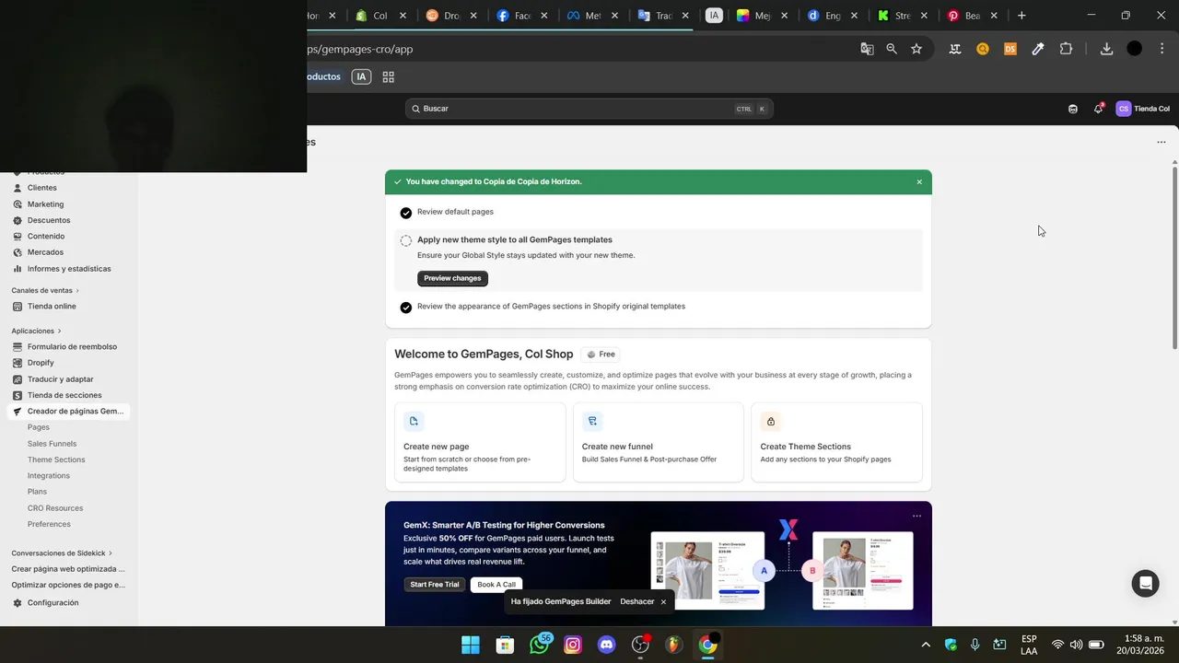The width and height of the screenshot is (1179, 663).
Task: Open the apps grid bookmark icon
Action: tap(389, 77)
